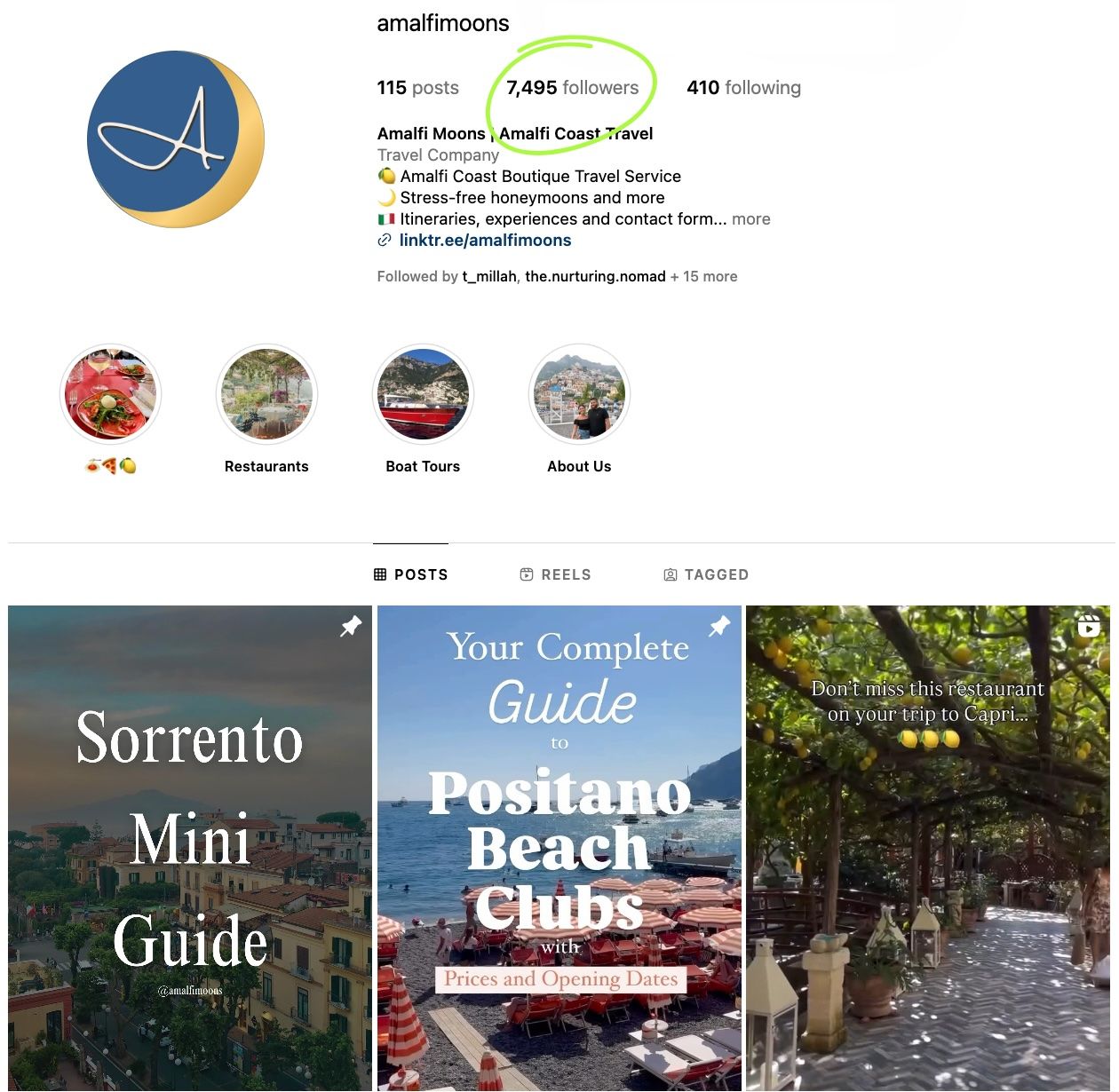Viewport: 1119px width, 1092px height.
Task: Open follower t_millah's profile
Action: point(489,276)
